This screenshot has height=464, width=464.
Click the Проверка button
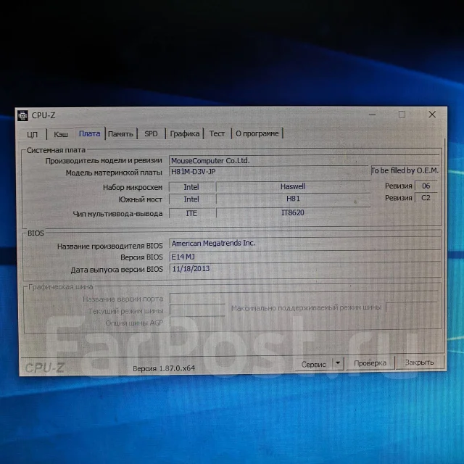click(x=370, y=363)
